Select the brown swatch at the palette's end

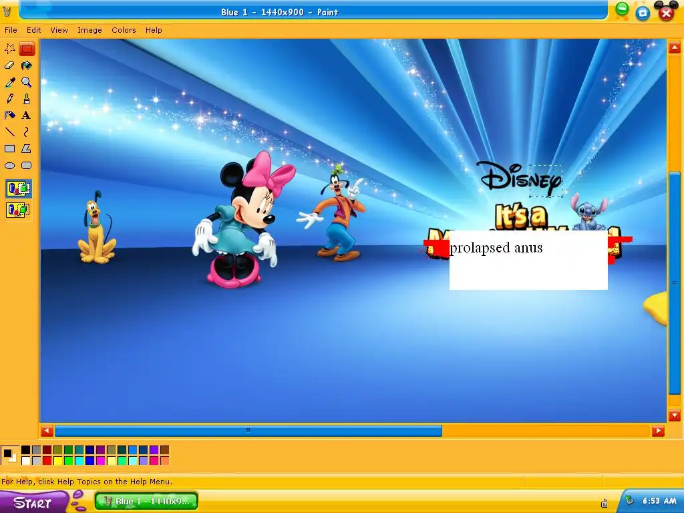click(164, 450)
